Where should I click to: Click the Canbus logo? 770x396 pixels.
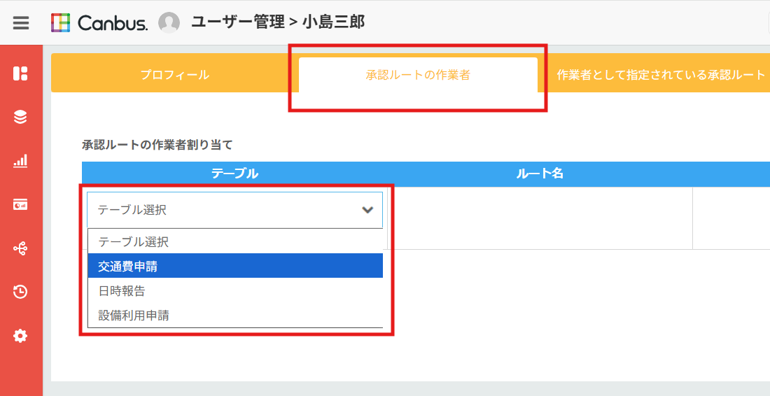tap(99, 23)
